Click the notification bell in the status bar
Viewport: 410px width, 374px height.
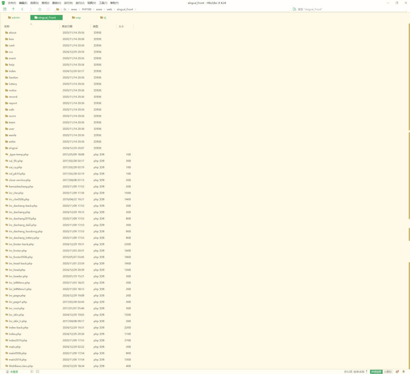pos(404,372)
